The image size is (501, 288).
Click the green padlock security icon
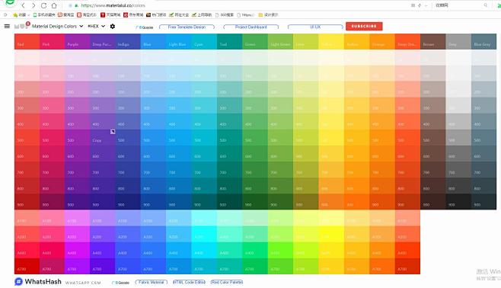click(x=76, y=5)
